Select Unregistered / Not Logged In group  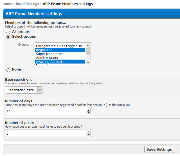[59, 46]
